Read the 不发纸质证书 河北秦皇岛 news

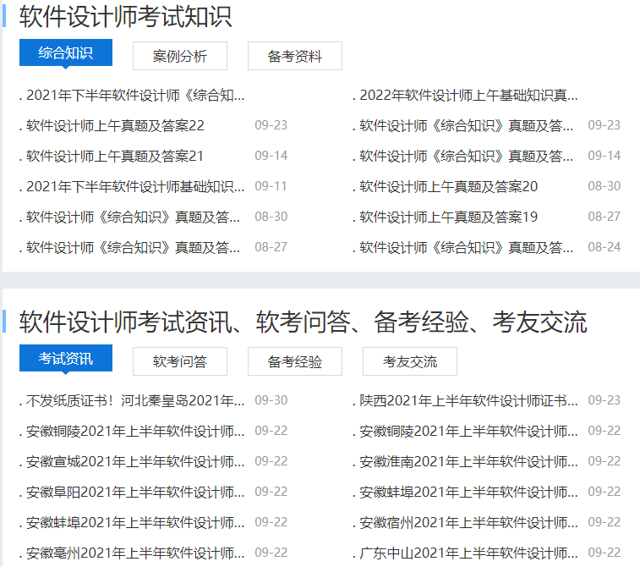pyautogui.click(x=135, y=400)
